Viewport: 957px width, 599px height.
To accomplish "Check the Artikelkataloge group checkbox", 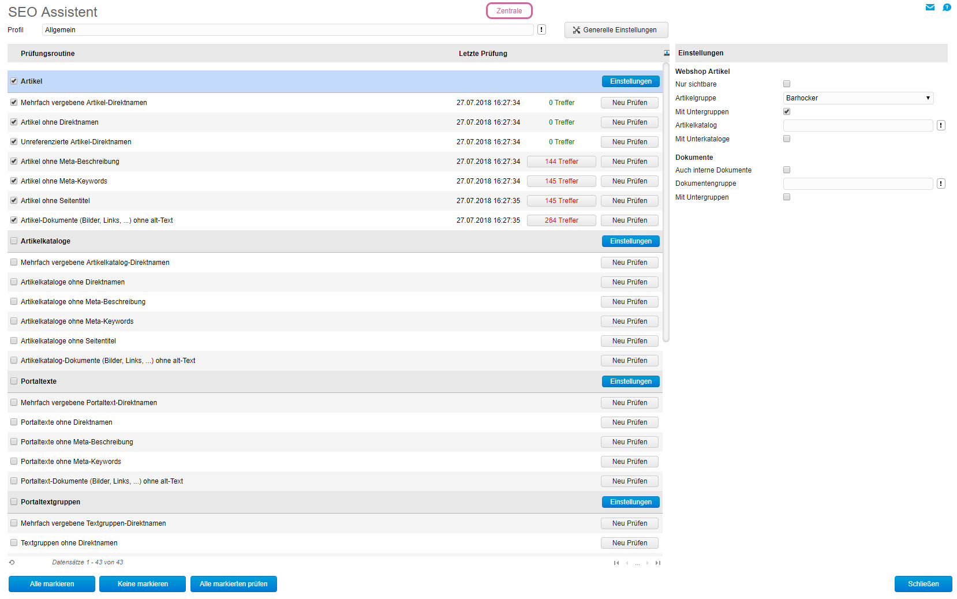I will coord(14,241).
